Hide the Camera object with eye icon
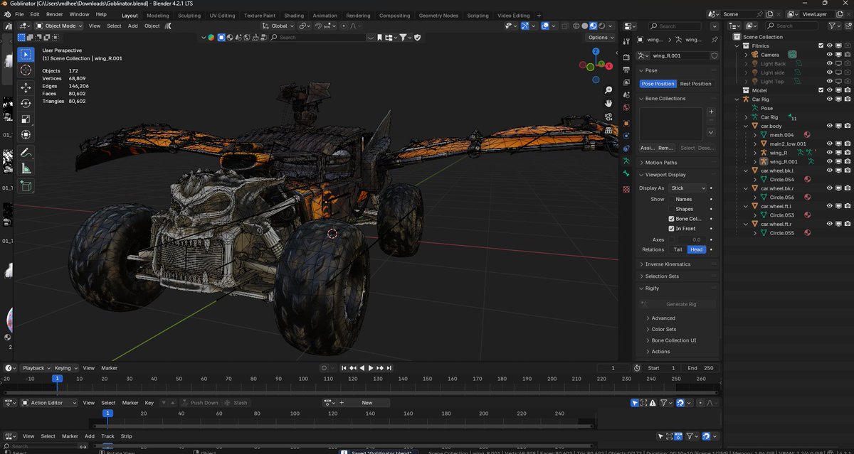Image resolution: width=854 pixels, height=454 pixels. click(829, 55)
